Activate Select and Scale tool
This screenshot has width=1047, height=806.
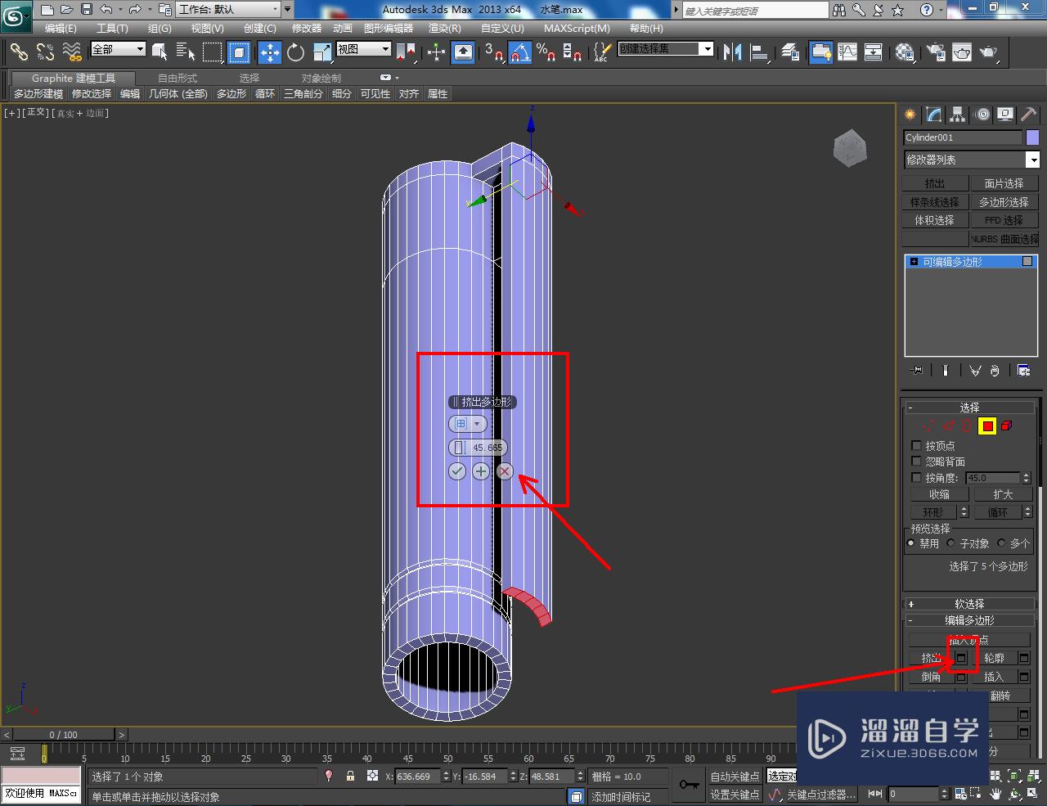pos(321,52)
